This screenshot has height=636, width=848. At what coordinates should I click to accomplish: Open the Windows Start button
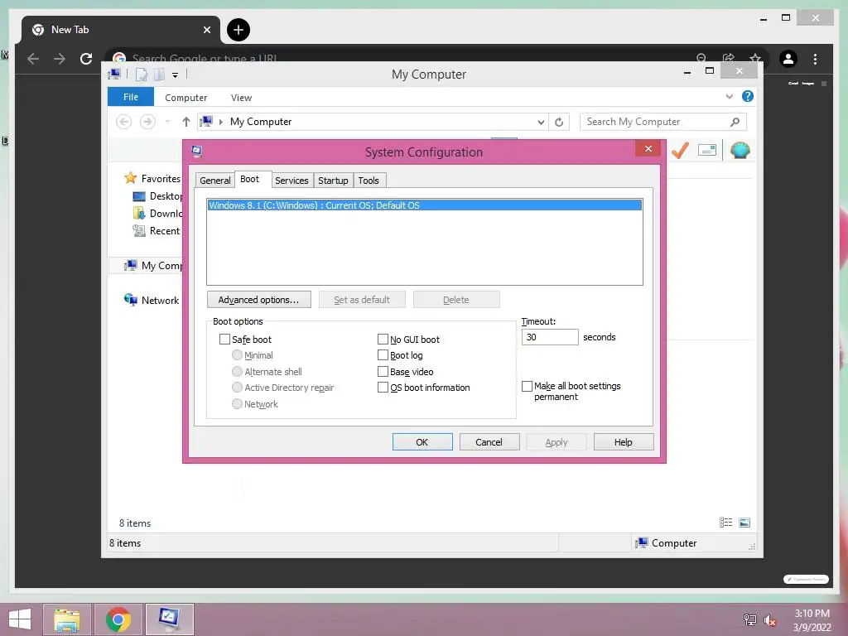pos(20,619)
